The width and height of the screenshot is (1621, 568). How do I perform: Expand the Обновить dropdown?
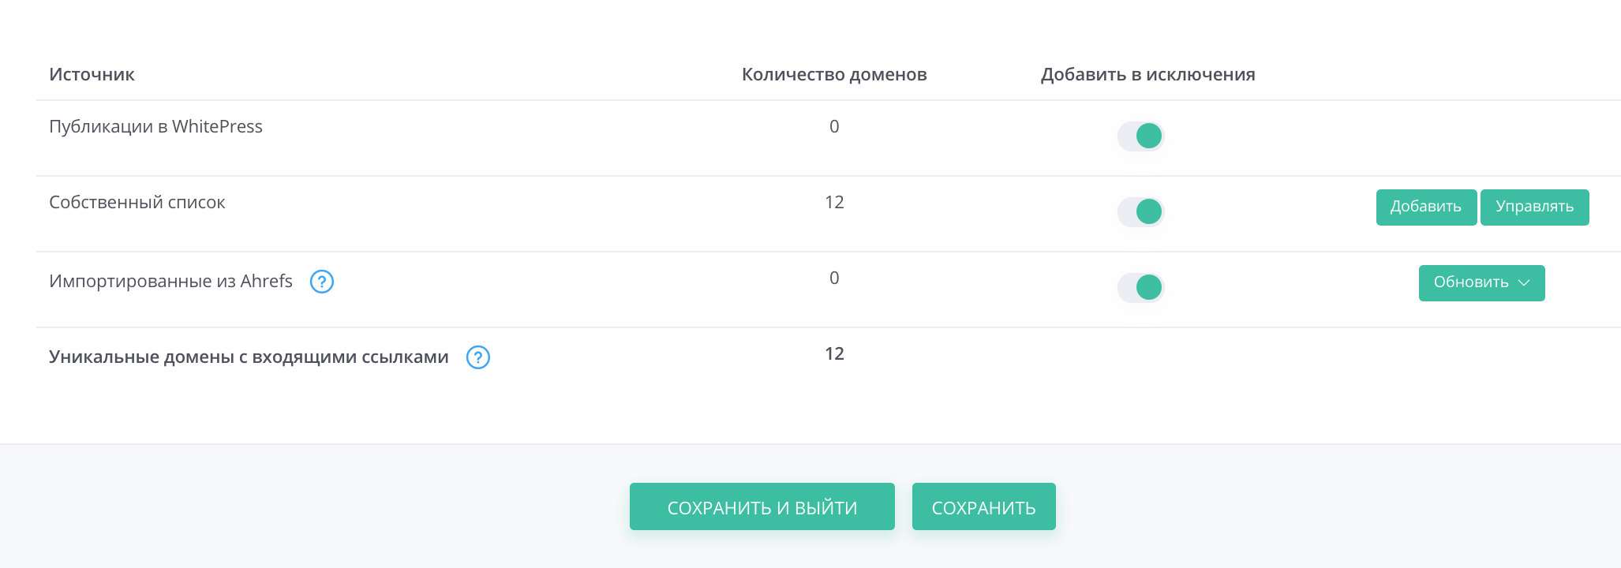point(1481,282)
